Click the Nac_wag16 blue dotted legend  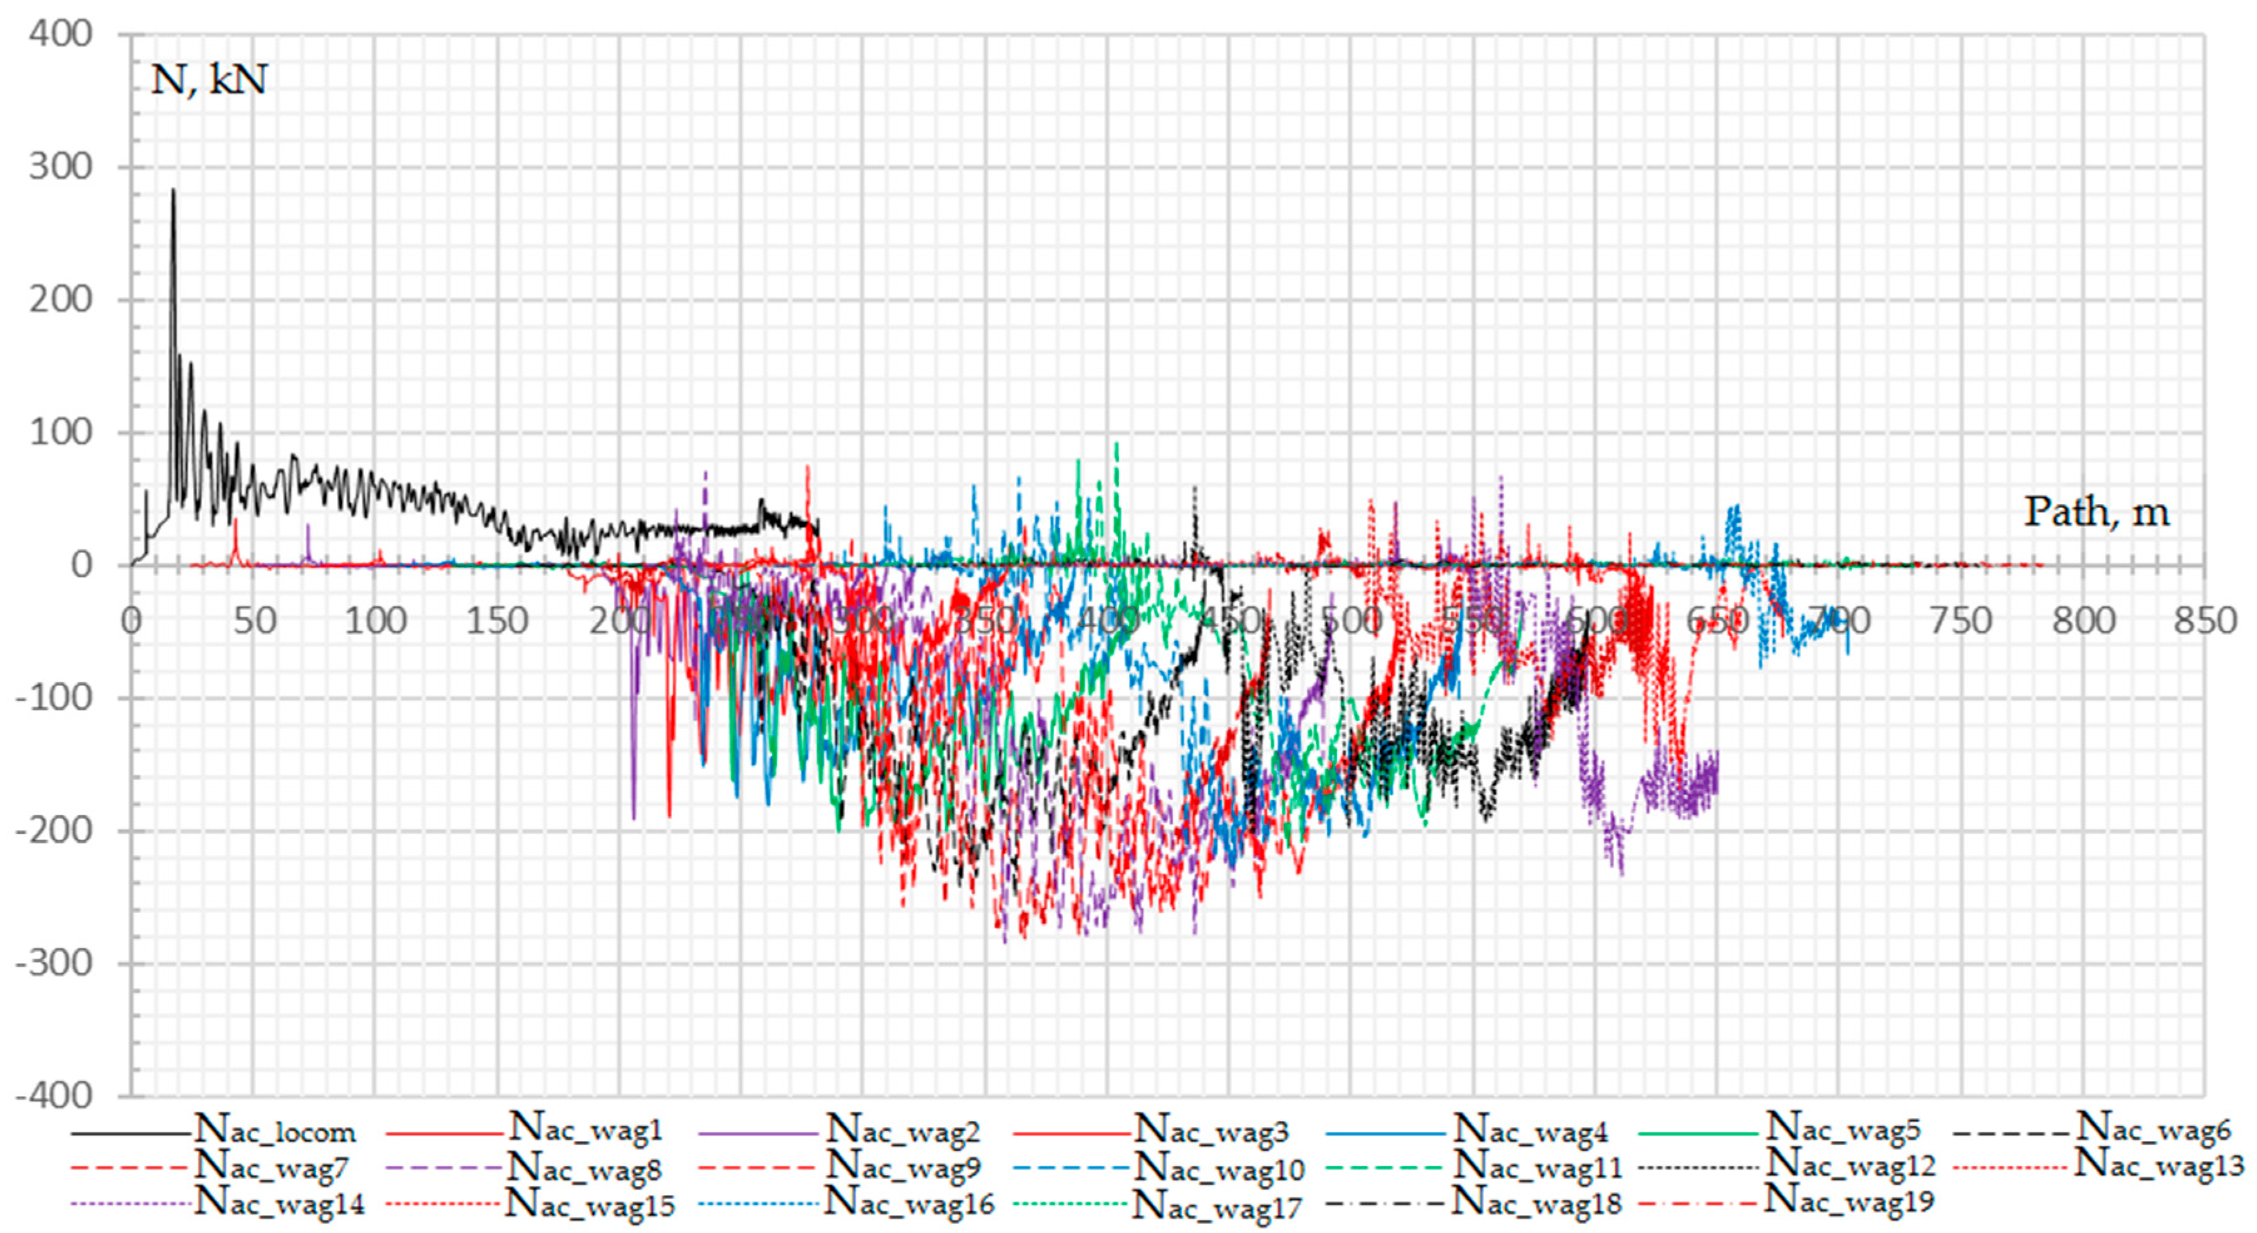910,1203
